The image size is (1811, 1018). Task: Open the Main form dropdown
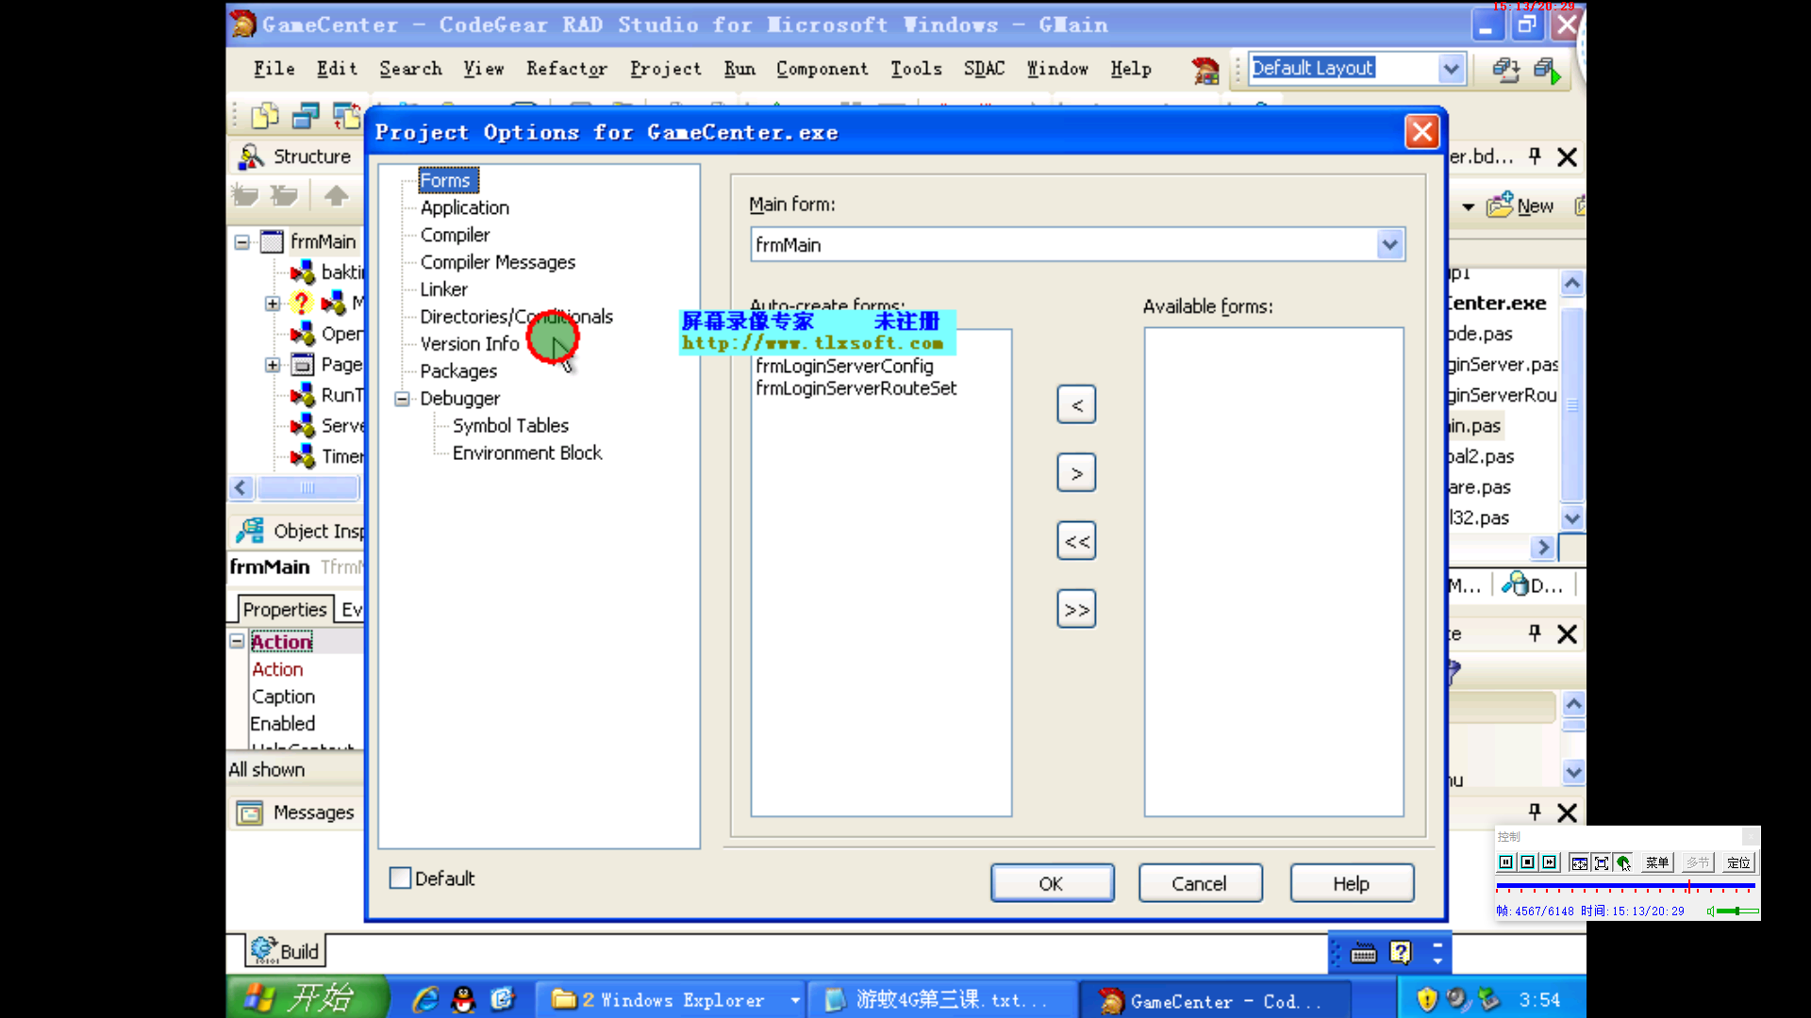tap(1389, 245)
